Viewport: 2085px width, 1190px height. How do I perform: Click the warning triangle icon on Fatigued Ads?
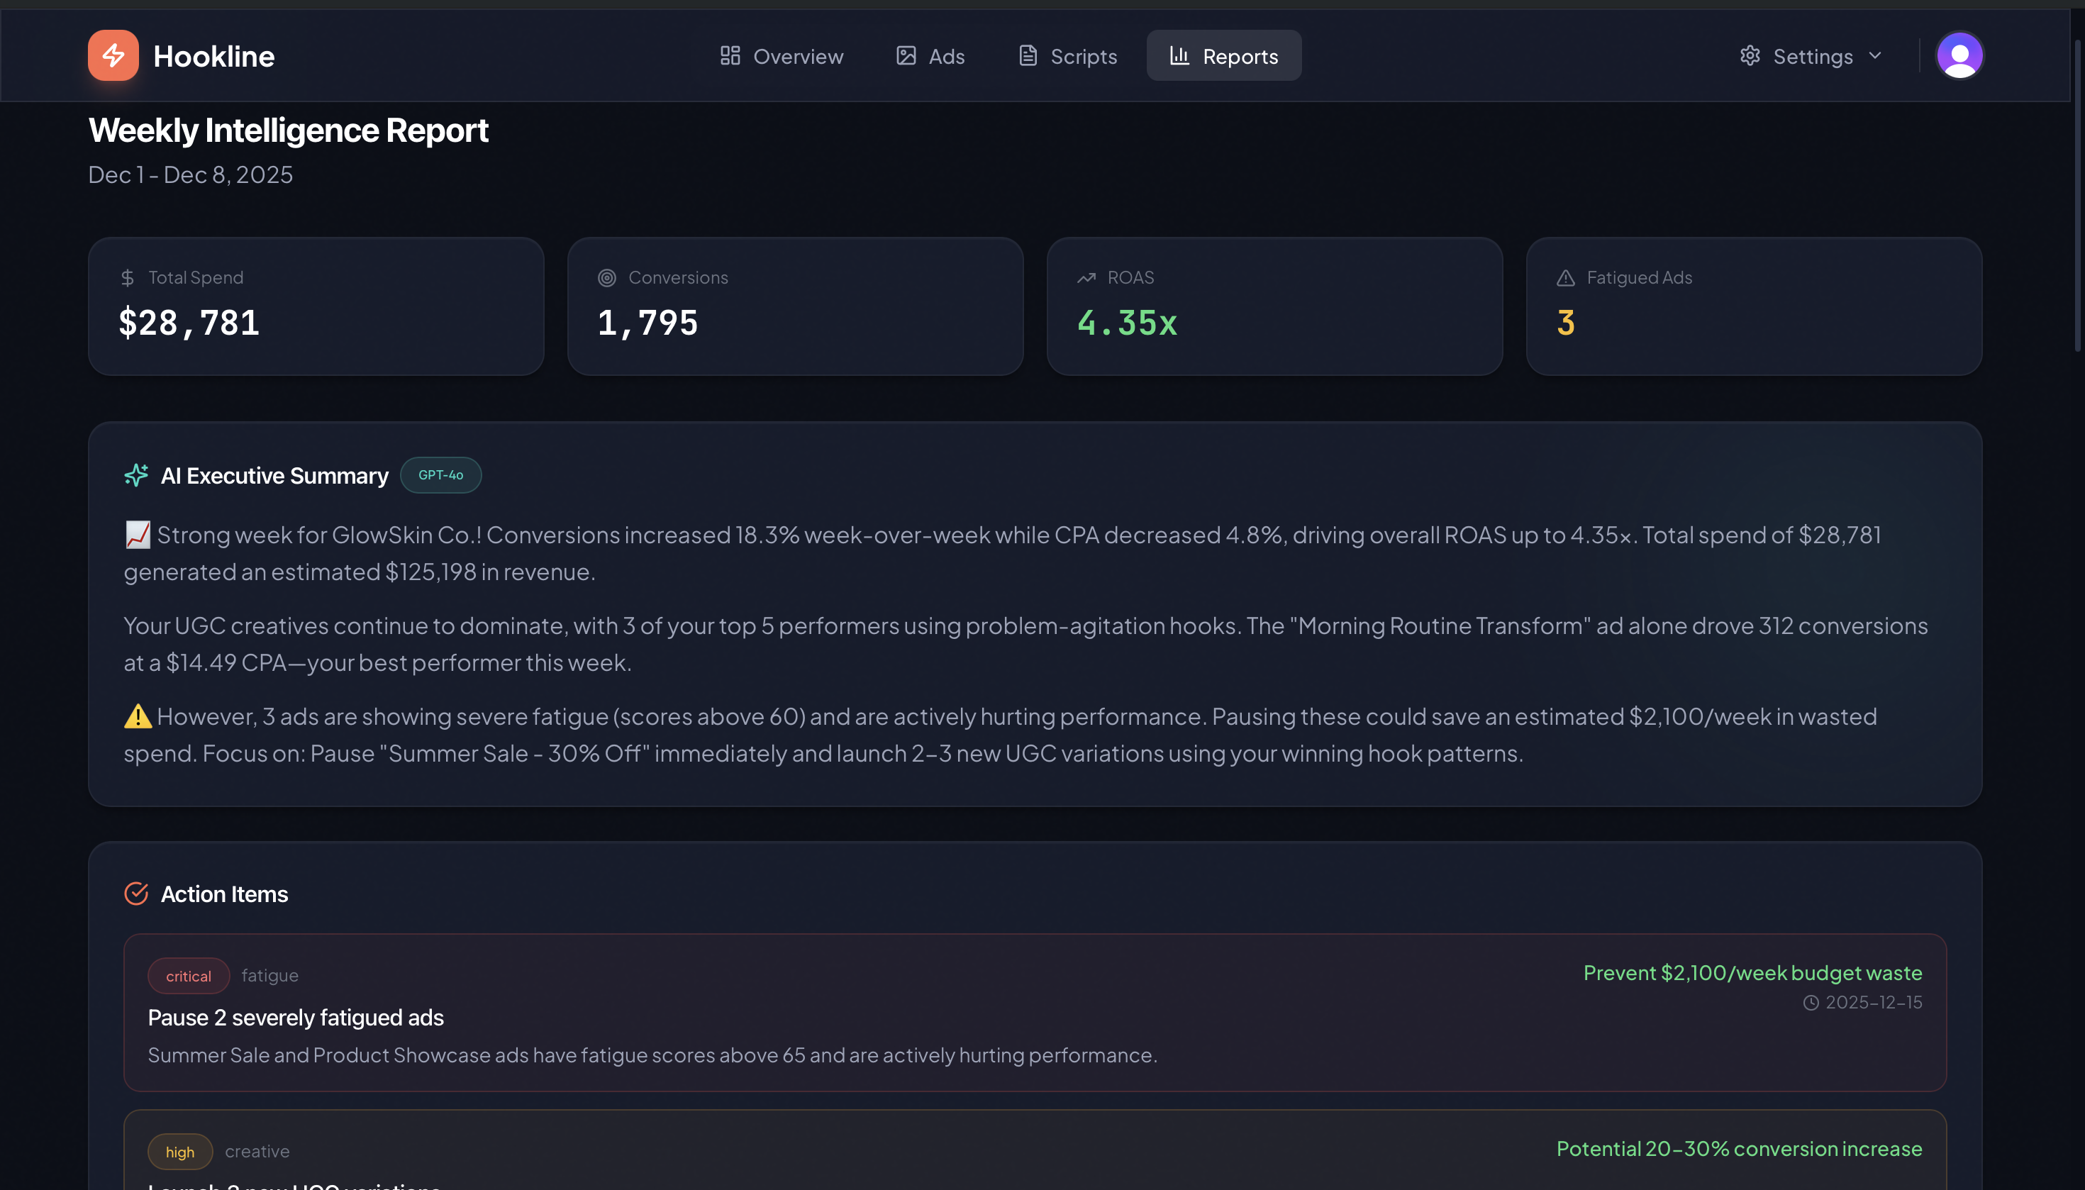1564,278
